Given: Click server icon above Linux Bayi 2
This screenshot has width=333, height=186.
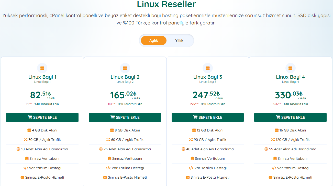Looking at the screenshot, I should [x=125, y=68].
